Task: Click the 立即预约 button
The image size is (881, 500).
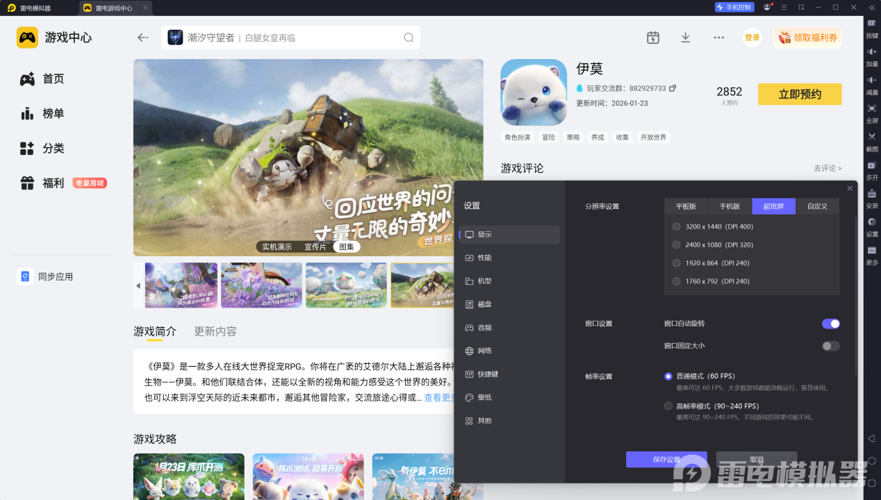Action: point(799,94)
